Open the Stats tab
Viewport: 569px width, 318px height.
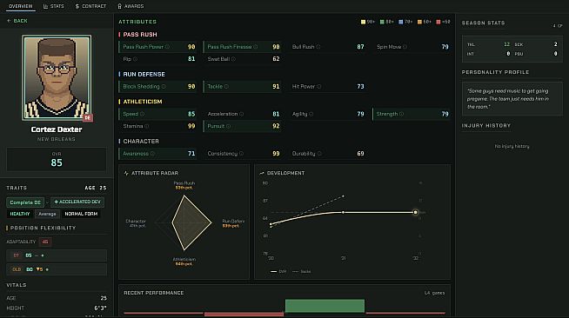pos(54,6)
